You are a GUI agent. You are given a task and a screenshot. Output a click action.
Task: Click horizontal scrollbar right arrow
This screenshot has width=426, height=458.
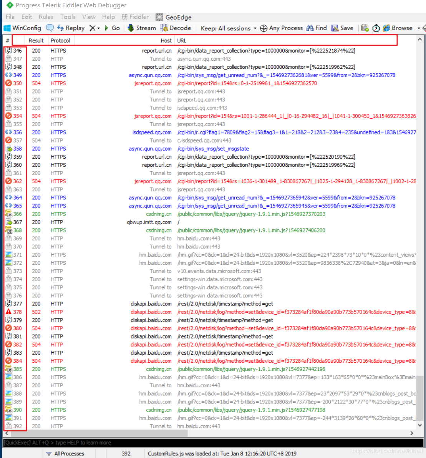click(x=412, y=433)
